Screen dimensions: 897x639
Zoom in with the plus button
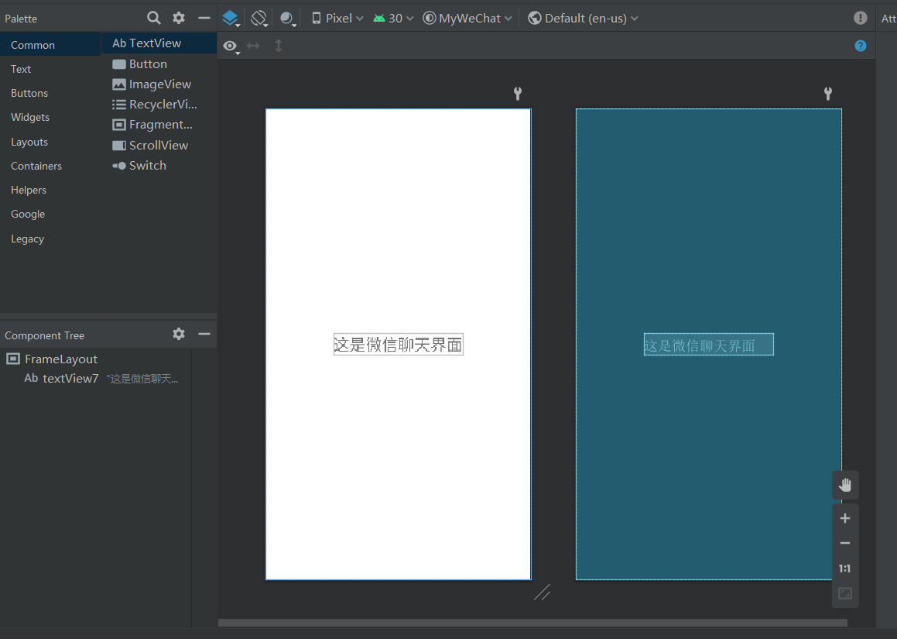pos(845,518)
